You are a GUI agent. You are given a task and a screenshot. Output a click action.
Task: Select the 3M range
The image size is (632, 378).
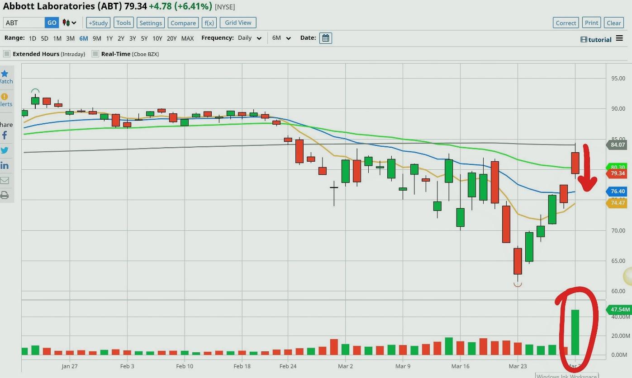click(x=70, y=38)
